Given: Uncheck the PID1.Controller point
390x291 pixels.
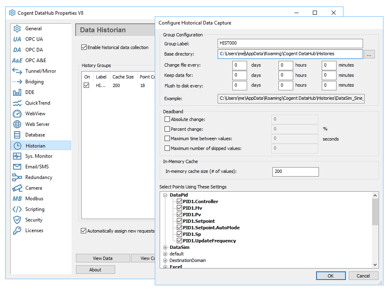Looking at the screenshot, I should (x=179, y=201).
